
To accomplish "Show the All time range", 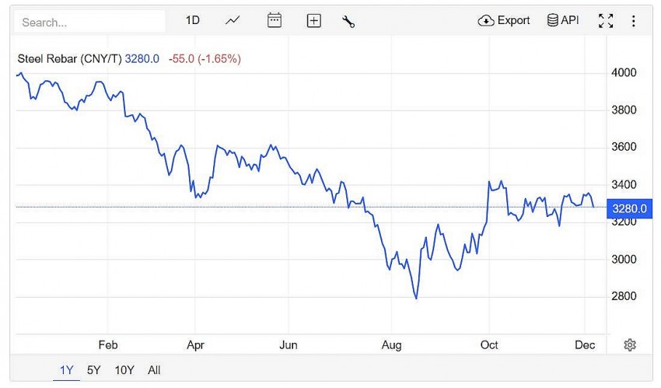I will 154,370.
